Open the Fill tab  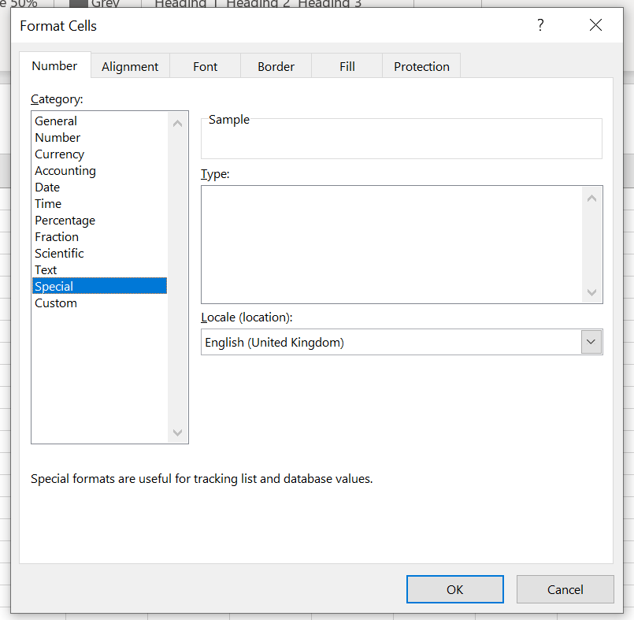tap(347, 66)
